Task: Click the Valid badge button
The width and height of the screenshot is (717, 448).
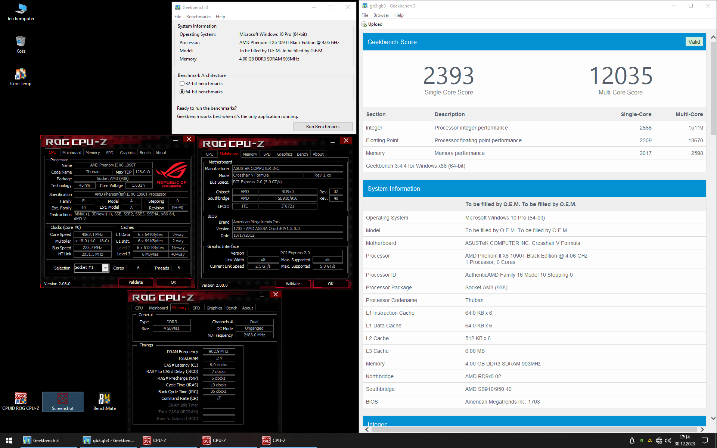Action: coord(694,42)
